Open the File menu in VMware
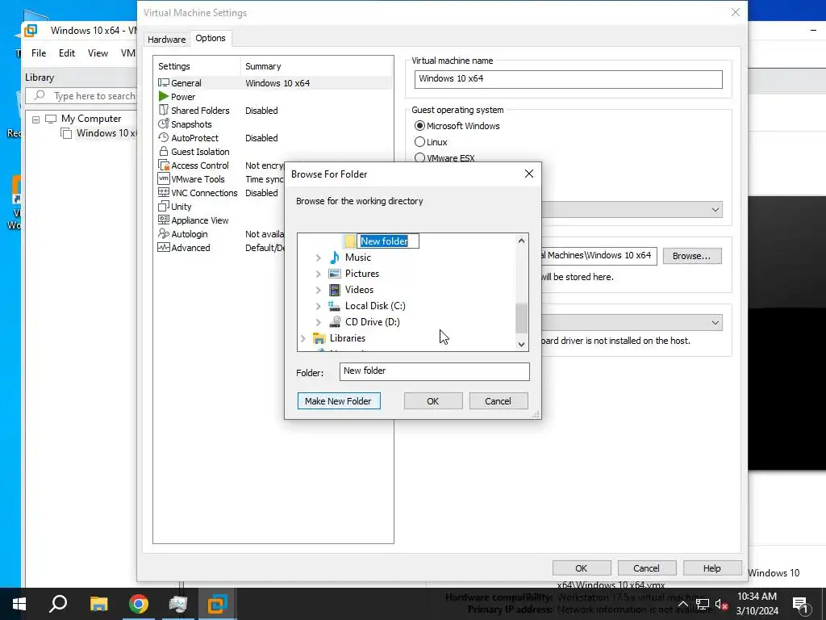Image resolution: width=826 pixels, height=620 pixels. point(39,52)
